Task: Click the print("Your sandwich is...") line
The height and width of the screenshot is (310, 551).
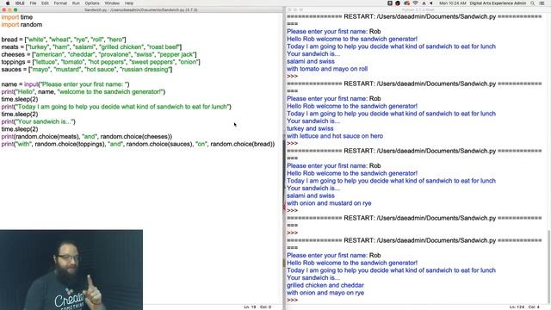Action: coord(38,121)
